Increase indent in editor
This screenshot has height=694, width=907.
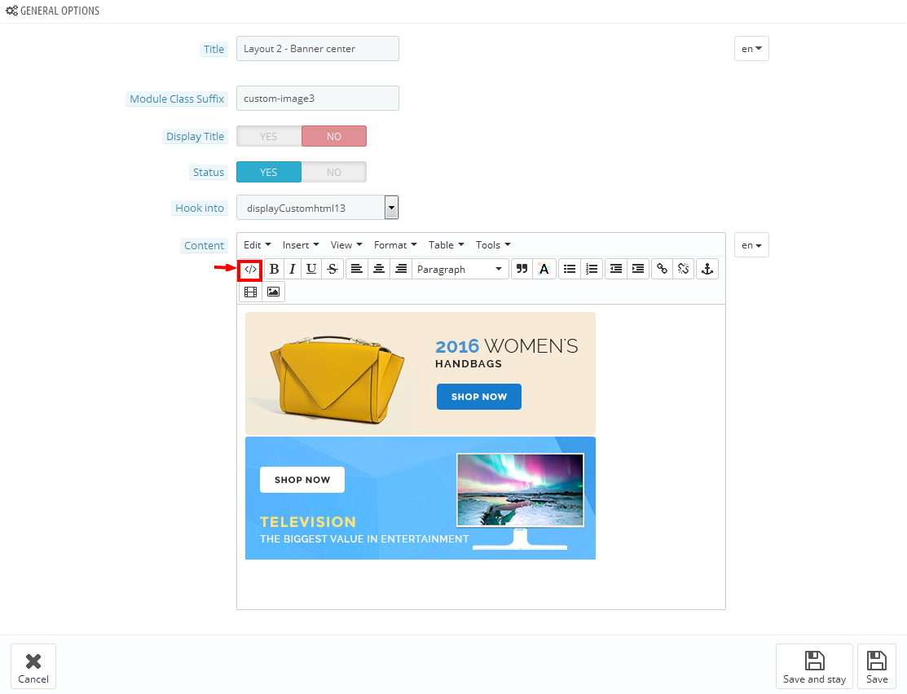click(638, 269)
